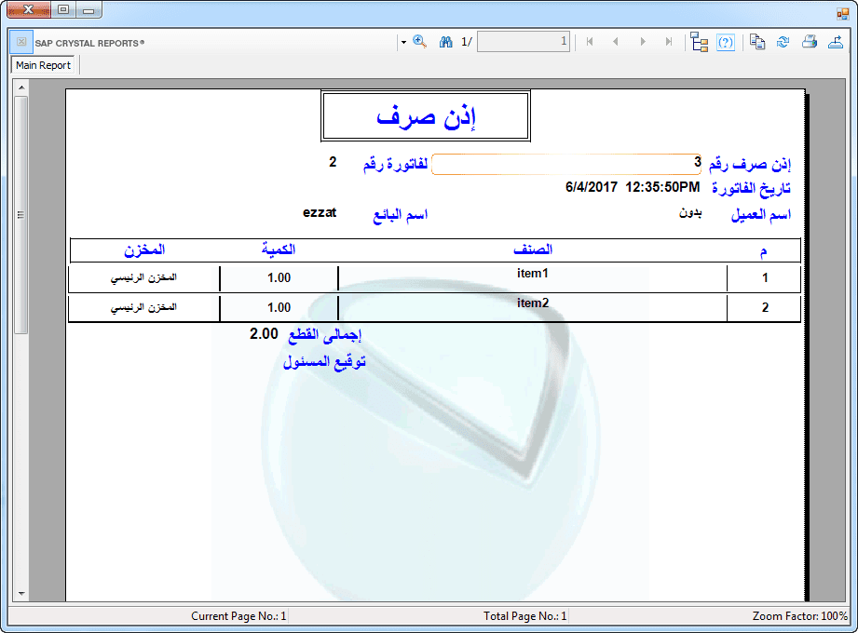Click the 1.00 quantity in item1 row
Image resolution: width=858 pixels, height=633 pixels.
coord(279,277)
